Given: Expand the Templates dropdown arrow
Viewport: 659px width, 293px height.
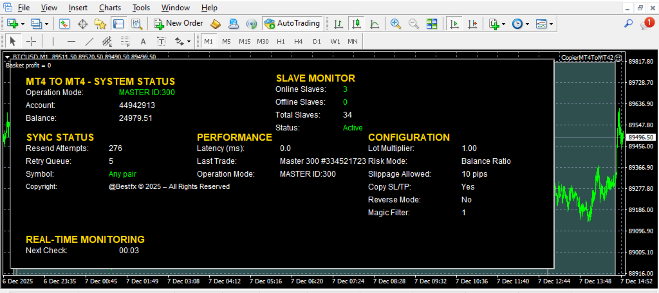Looking at the screenshot, I should [x=552, y=24].
